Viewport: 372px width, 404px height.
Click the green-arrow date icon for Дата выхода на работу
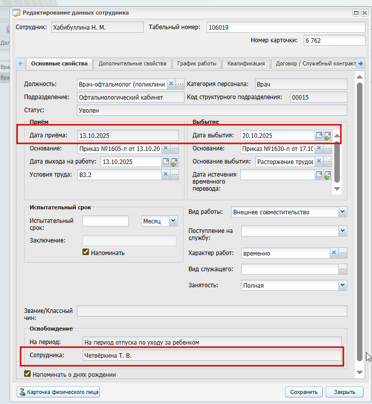[x=174, y=162]
